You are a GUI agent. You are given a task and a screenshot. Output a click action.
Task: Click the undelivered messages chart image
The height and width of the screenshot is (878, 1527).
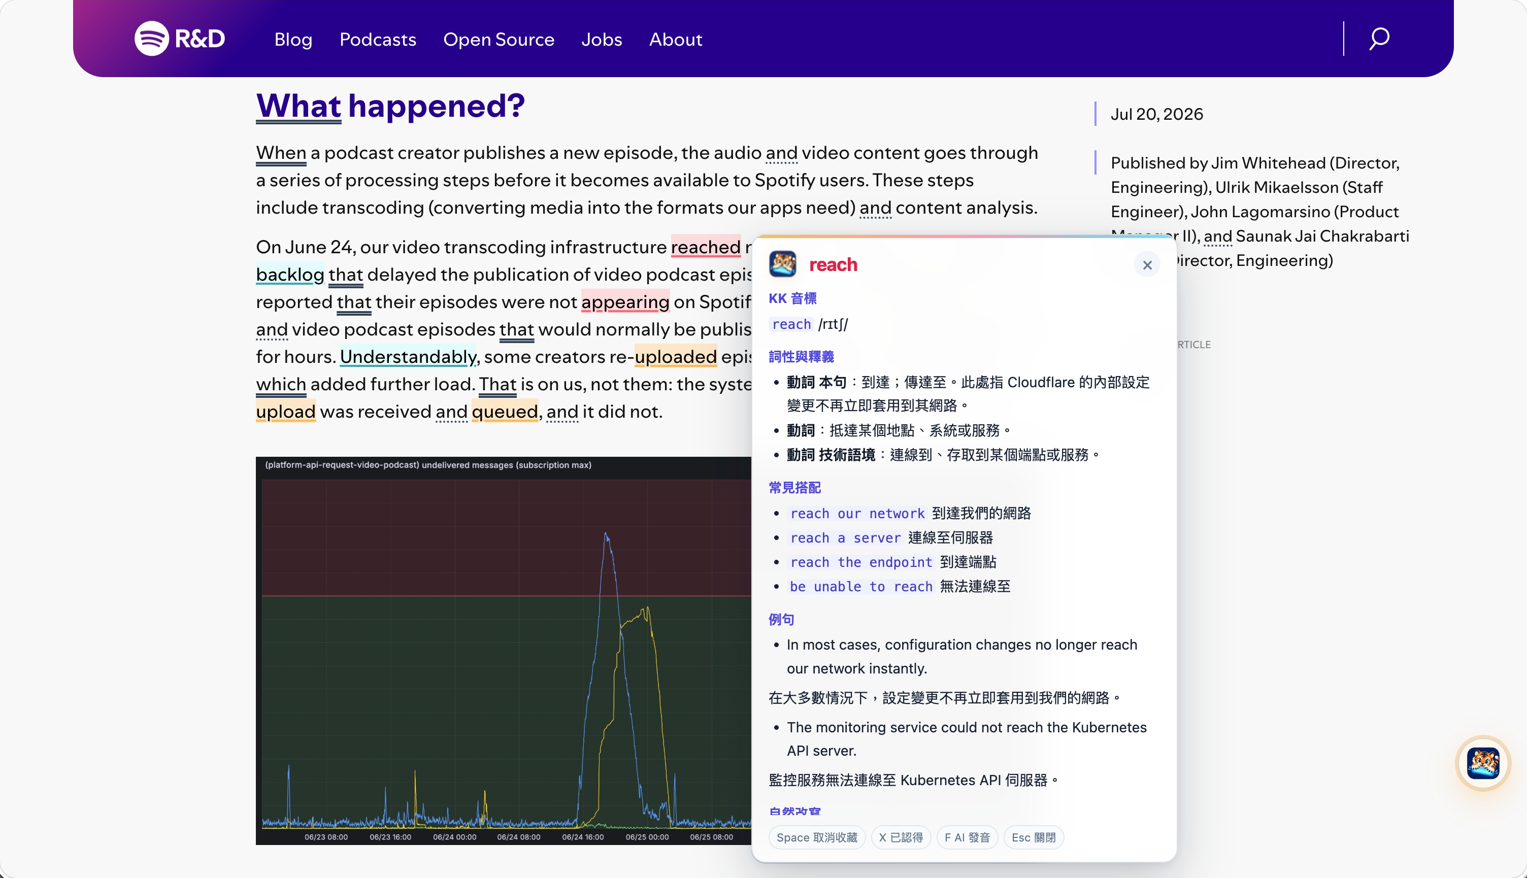(504, 651)
